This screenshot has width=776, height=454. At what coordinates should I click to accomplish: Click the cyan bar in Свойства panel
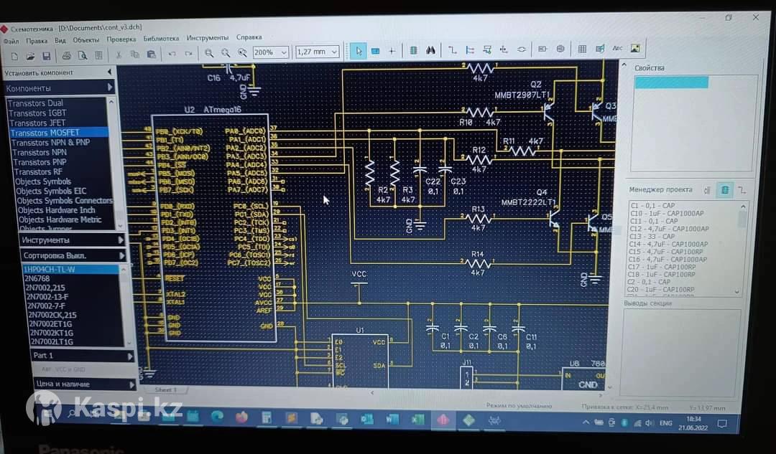pyautogui.click(x=672, y=82)
